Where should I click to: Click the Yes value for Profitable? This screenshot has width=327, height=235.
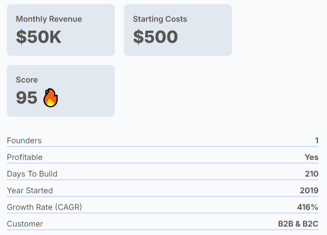click(311, 157)
